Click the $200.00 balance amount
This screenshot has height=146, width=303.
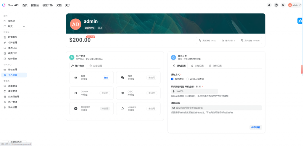(80, 40)
